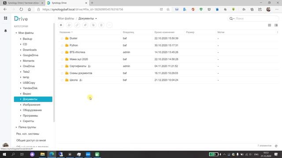Open Windows taskbar search
This screenshot has width=282, height=158.
point(13,154)
